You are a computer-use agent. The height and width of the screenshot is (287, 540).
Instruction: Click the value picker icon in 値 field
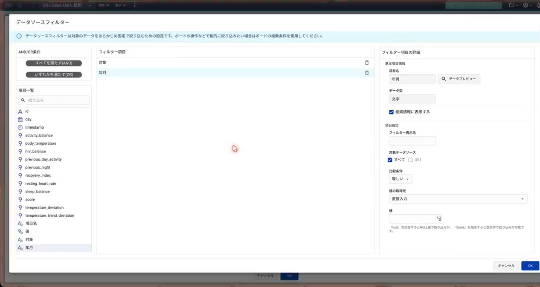pos(439,218)
